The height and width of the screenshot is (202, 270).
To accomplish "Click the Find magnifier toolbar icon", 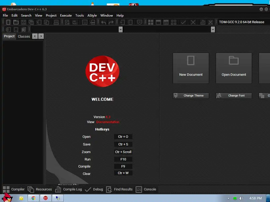I will [67, 22].
